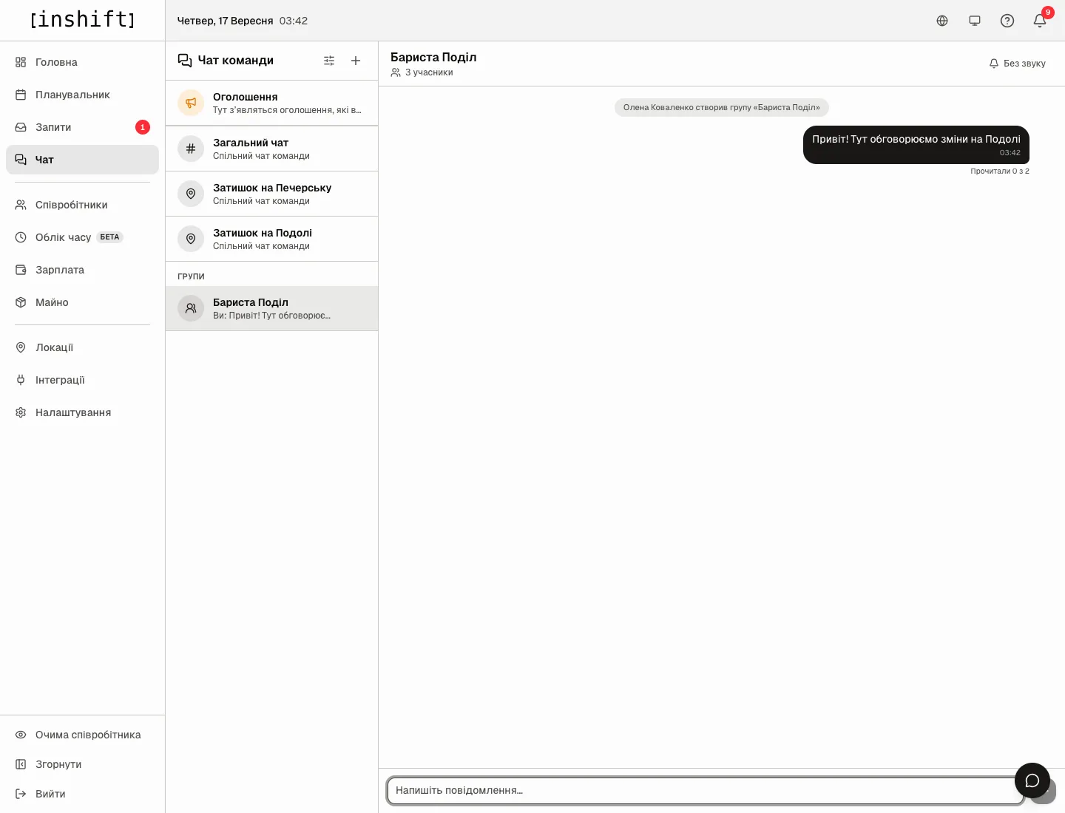
Task: Click the Бариста Поділ chat header title
Action: pos(433,57)
